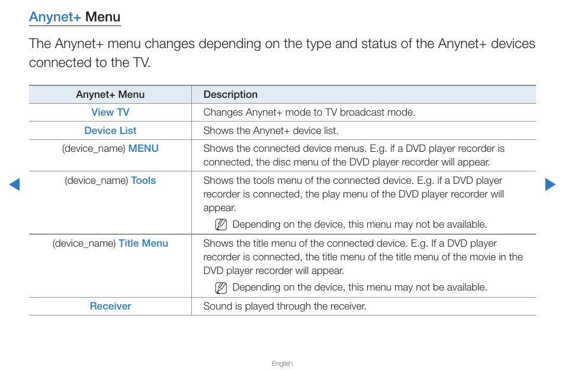Click the word Menu in page title
Screen dimensions: 565x370
[102, 17]
